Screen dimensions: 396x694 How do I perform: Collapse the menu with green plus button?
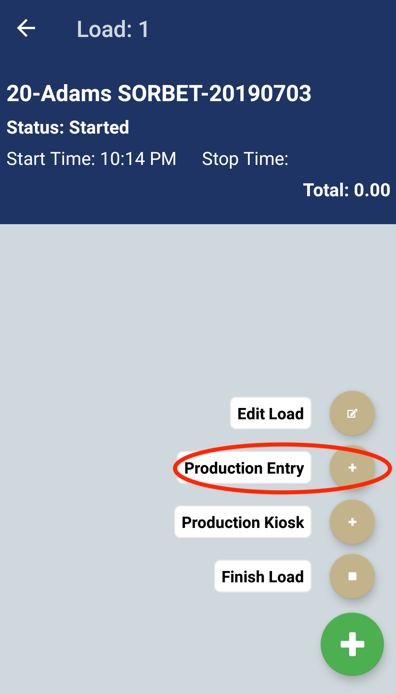pyautogui.click(x=352, y=644)
